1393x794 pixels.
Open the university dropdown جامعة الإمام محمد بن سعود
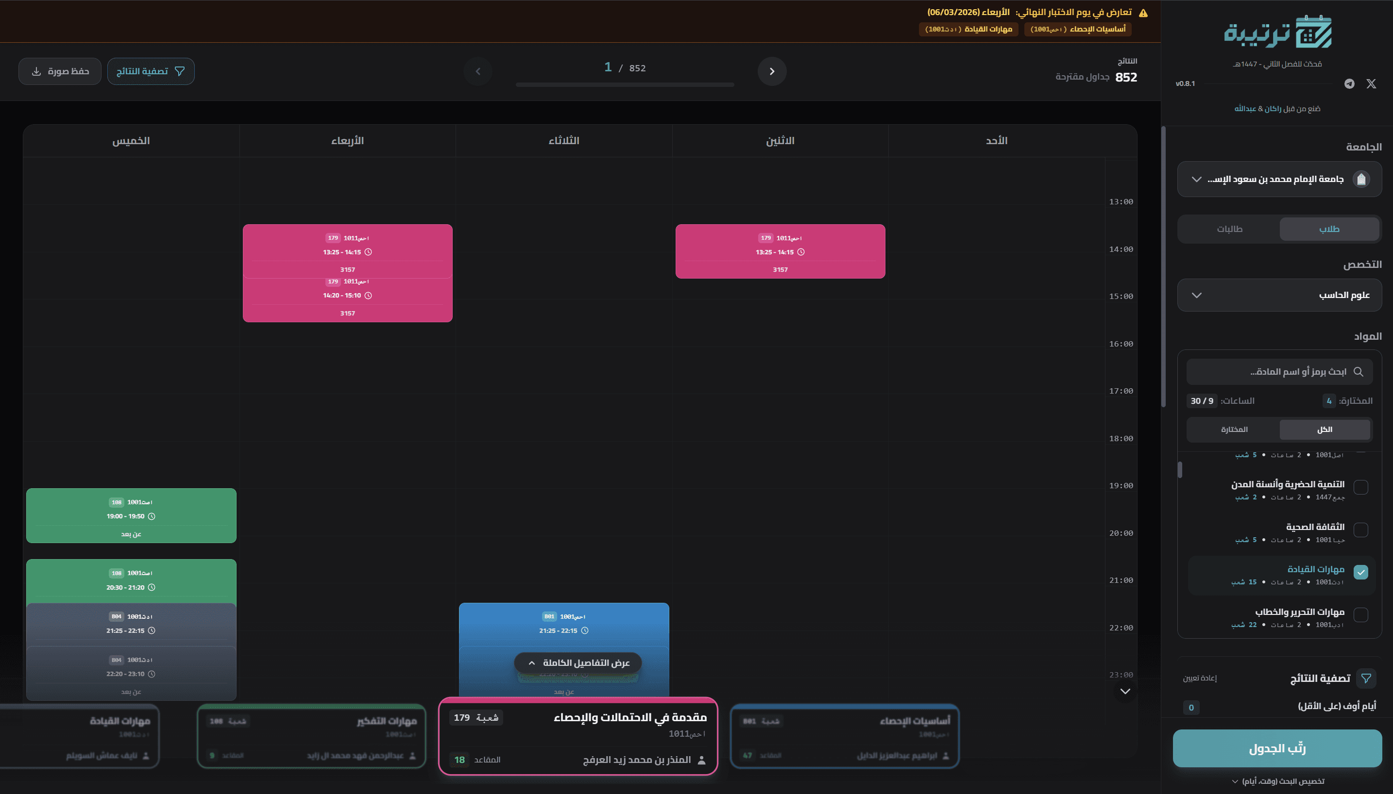point(1279,179)
